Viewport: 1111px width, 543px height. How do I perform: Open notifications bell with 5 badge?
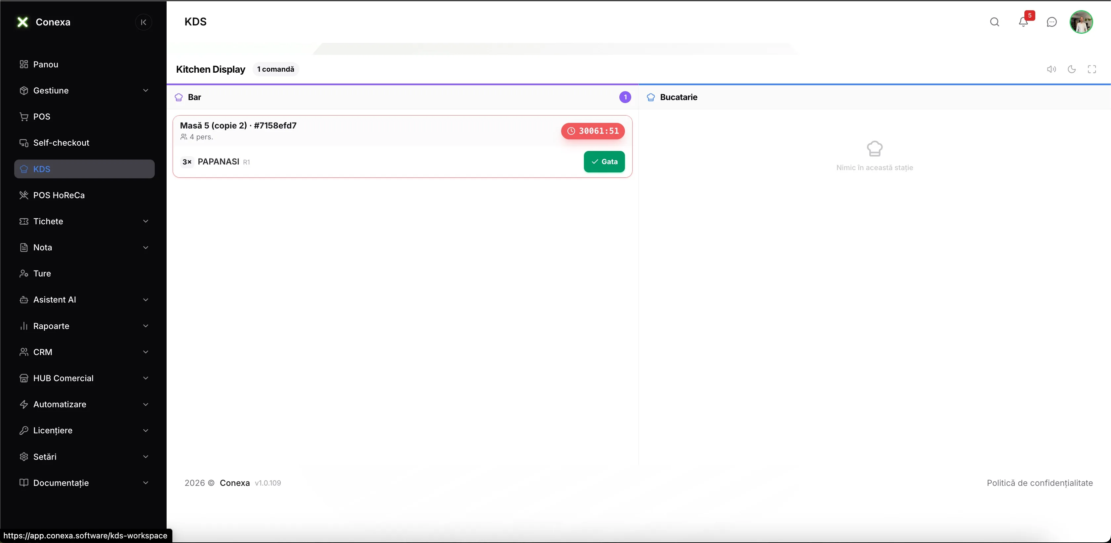click(1023, 22)
